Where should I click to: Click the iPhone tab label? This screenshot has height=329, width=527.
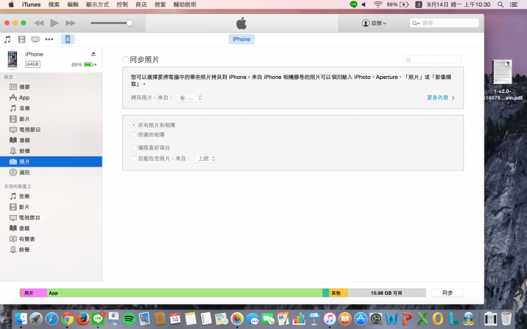point(242,39)
